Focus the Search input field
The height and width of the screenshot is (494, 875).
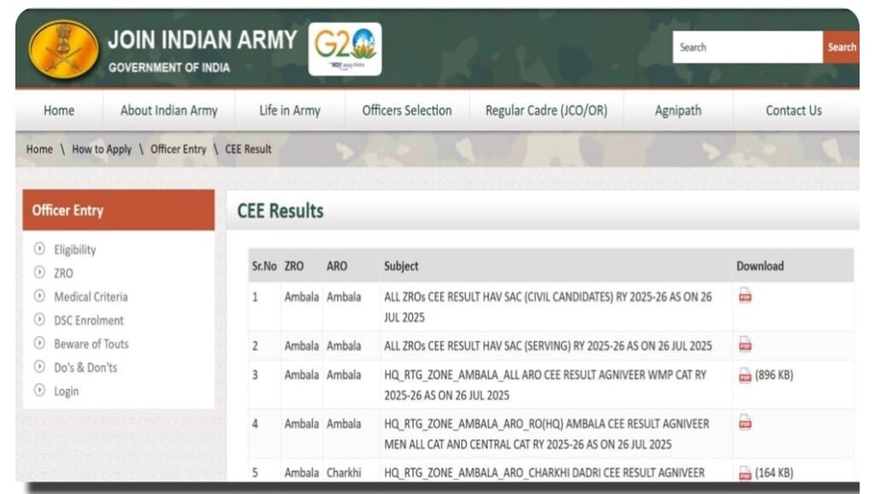[748, 48]
